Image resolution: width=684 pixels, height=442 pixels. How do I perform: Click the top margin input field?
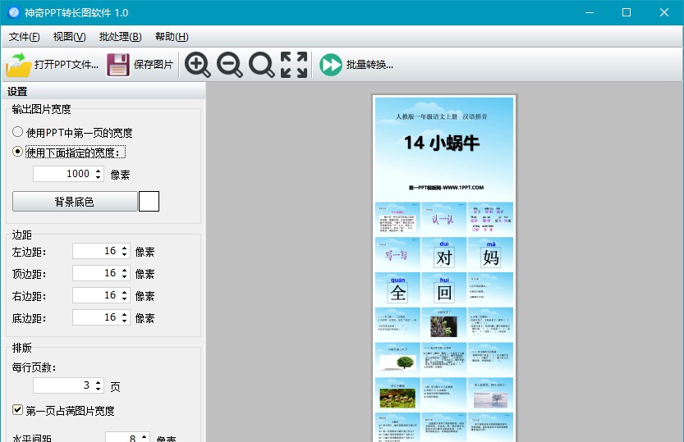pos(95,273)
